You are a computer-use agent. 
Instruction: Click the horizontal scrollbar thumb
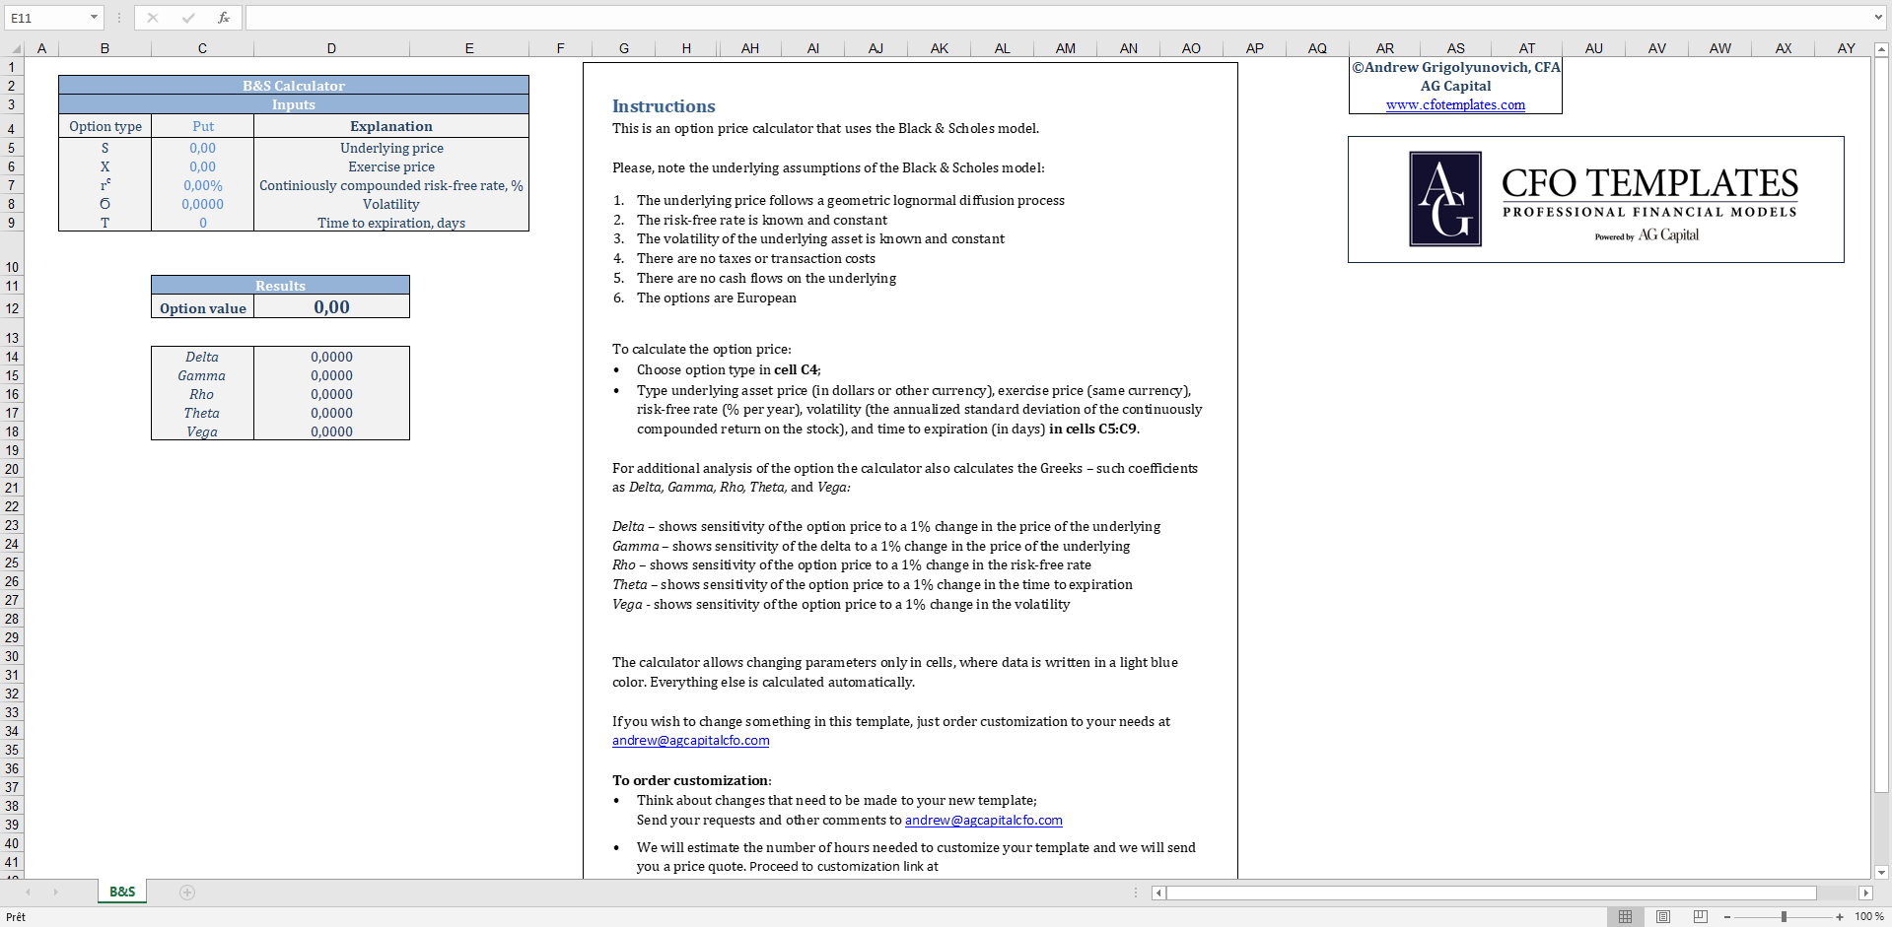(x=1492, y=893)
